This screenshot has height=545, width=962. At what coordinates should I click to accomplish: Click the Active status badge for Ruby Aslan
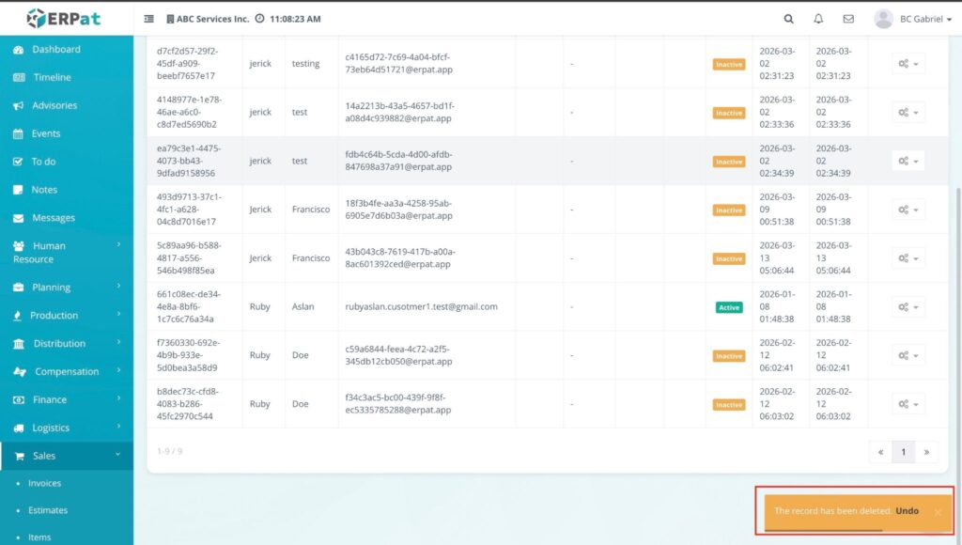pyautogui.click(x=728, y=307)
